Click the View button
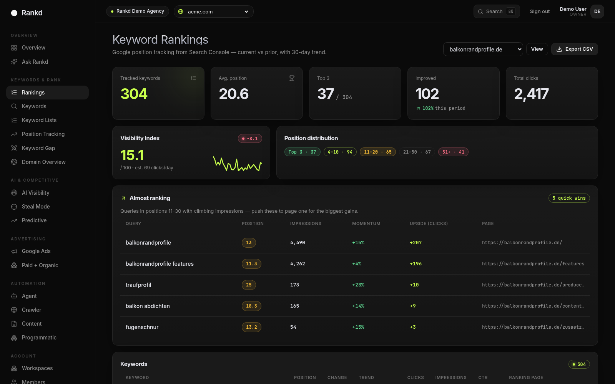Image resolution: width=615 pixels, height=384 pixels. 537,49
